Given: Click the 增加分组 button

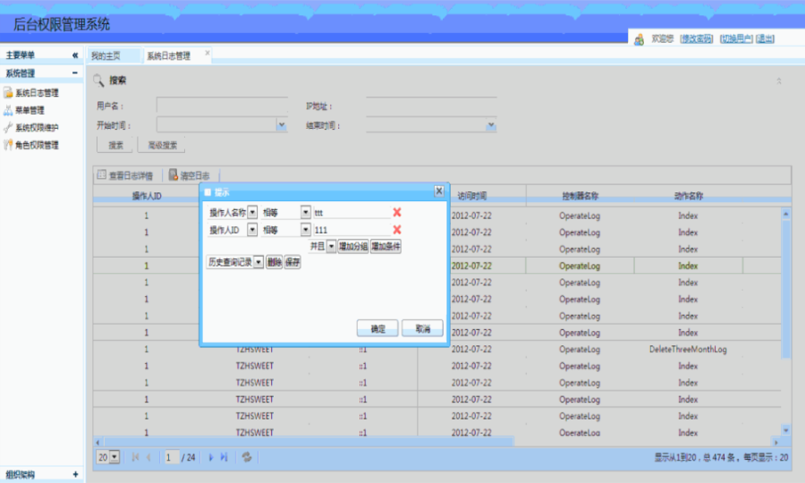Looking at the screenshot, I should [353, 247].
